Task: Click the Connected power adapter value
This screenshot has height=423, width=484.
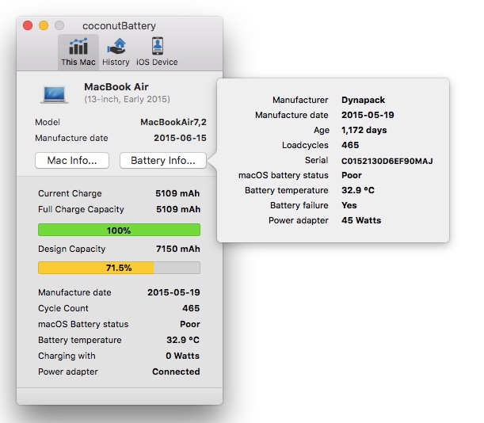Action: (x=176, y=372)
